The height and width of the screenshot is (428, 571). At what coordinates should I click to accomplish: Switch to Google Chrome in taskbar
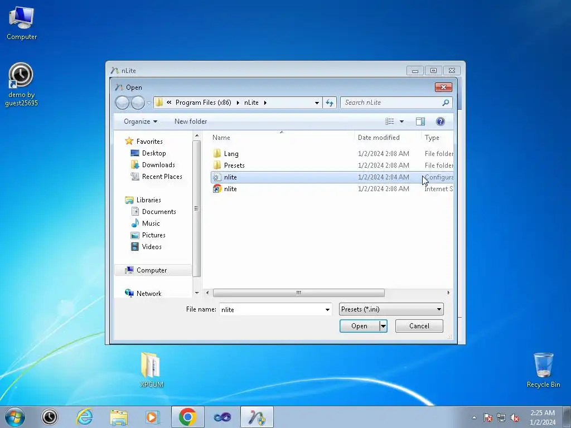pos(188,417)
